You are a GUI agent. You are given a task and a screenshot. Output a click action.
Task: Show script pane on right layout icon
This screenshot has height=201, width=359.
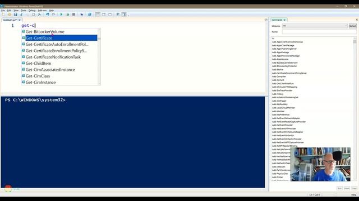[x=104, y=15]
